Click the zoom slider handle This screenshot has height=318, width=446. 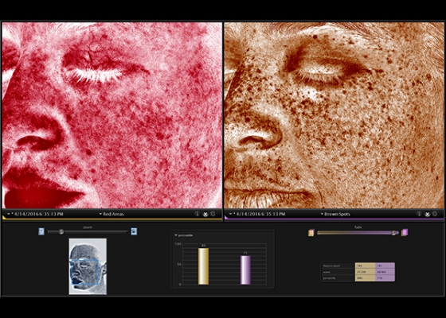tap(61, 231)
